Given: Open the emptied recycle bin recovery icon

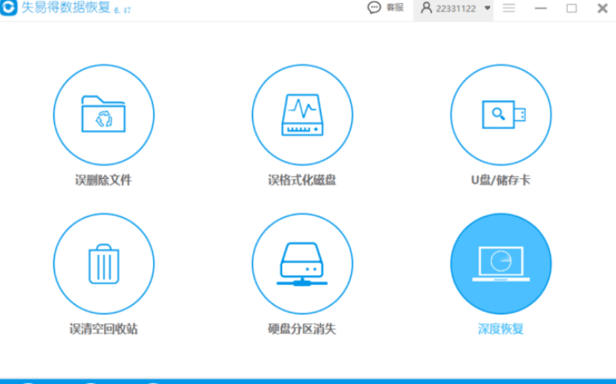Looking at the screenshot, I should coord(104,264).
